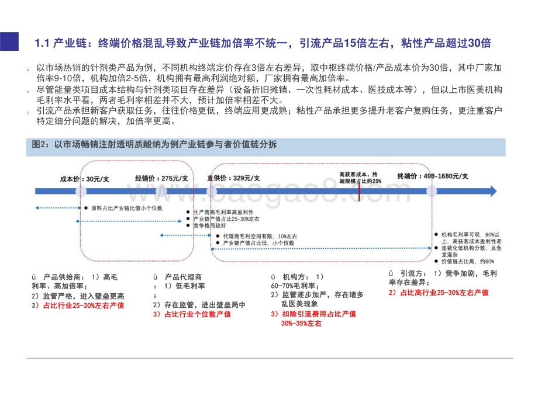This screenshot has width=538, height=403.
Task: Click the bullet '竞争格局较好'
Action: (209, 225)
